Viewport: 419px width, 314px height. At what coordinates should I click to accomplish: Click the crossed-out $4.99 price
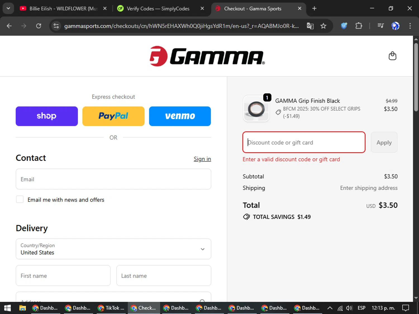coord(391,101)
